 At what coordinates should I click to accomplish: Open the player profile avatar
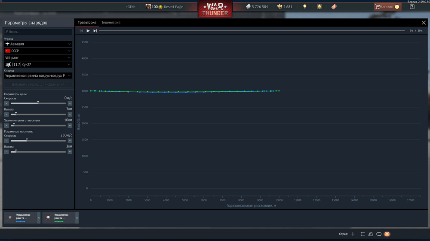click(x=148, y=6)
